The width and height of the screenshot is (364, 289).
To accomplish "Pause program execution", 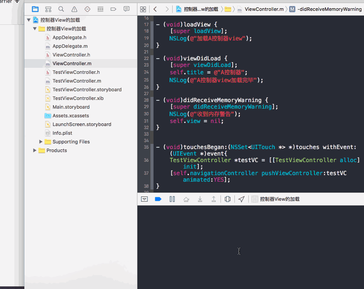I will (x=172, y=199).
